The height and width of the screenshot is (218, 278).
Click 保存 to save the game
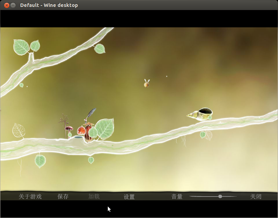tap(63, 197)
